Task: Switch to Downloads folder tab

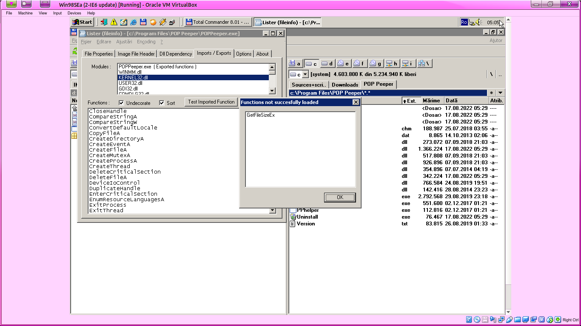Action: pos(345,84)
